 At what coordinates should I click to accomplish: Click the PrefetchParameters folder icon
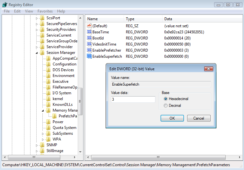click(x=55, y=116)
